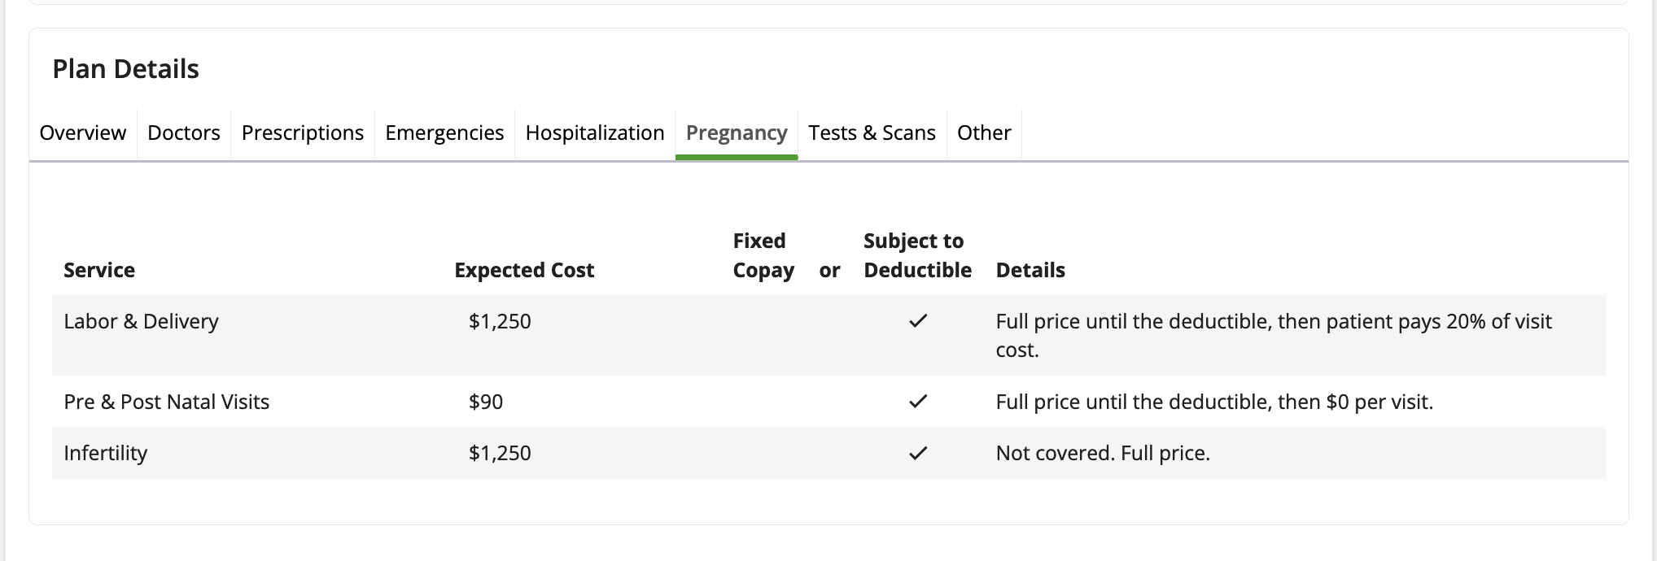The image size is (1657, 561).
Task: Go to the Emergencies tab
Action: [444, 133]
